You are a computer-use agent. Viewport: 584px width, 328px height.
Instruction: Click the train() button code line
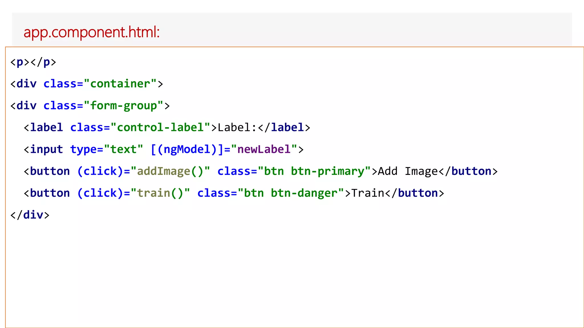[x=234, y=193]
